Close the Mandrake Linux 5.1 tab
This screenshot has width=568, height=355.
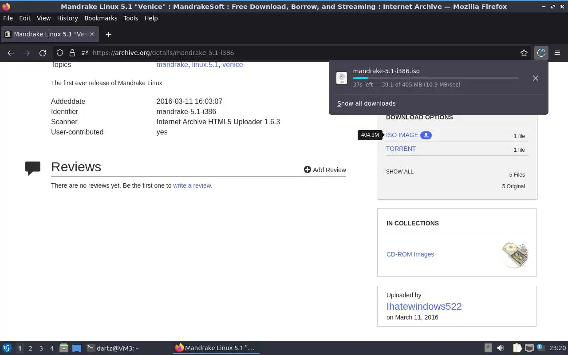point(92,34)
